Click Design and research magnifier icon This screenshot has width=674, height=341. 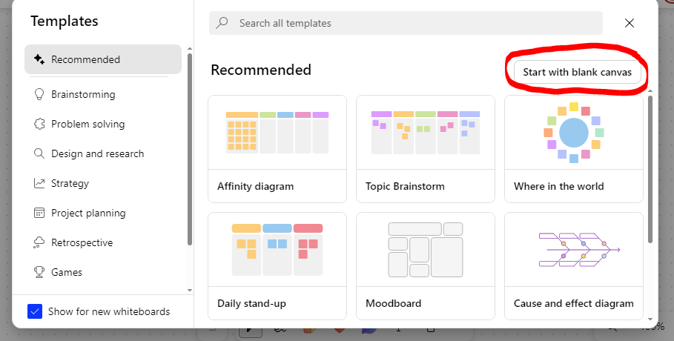coord(39,153)
